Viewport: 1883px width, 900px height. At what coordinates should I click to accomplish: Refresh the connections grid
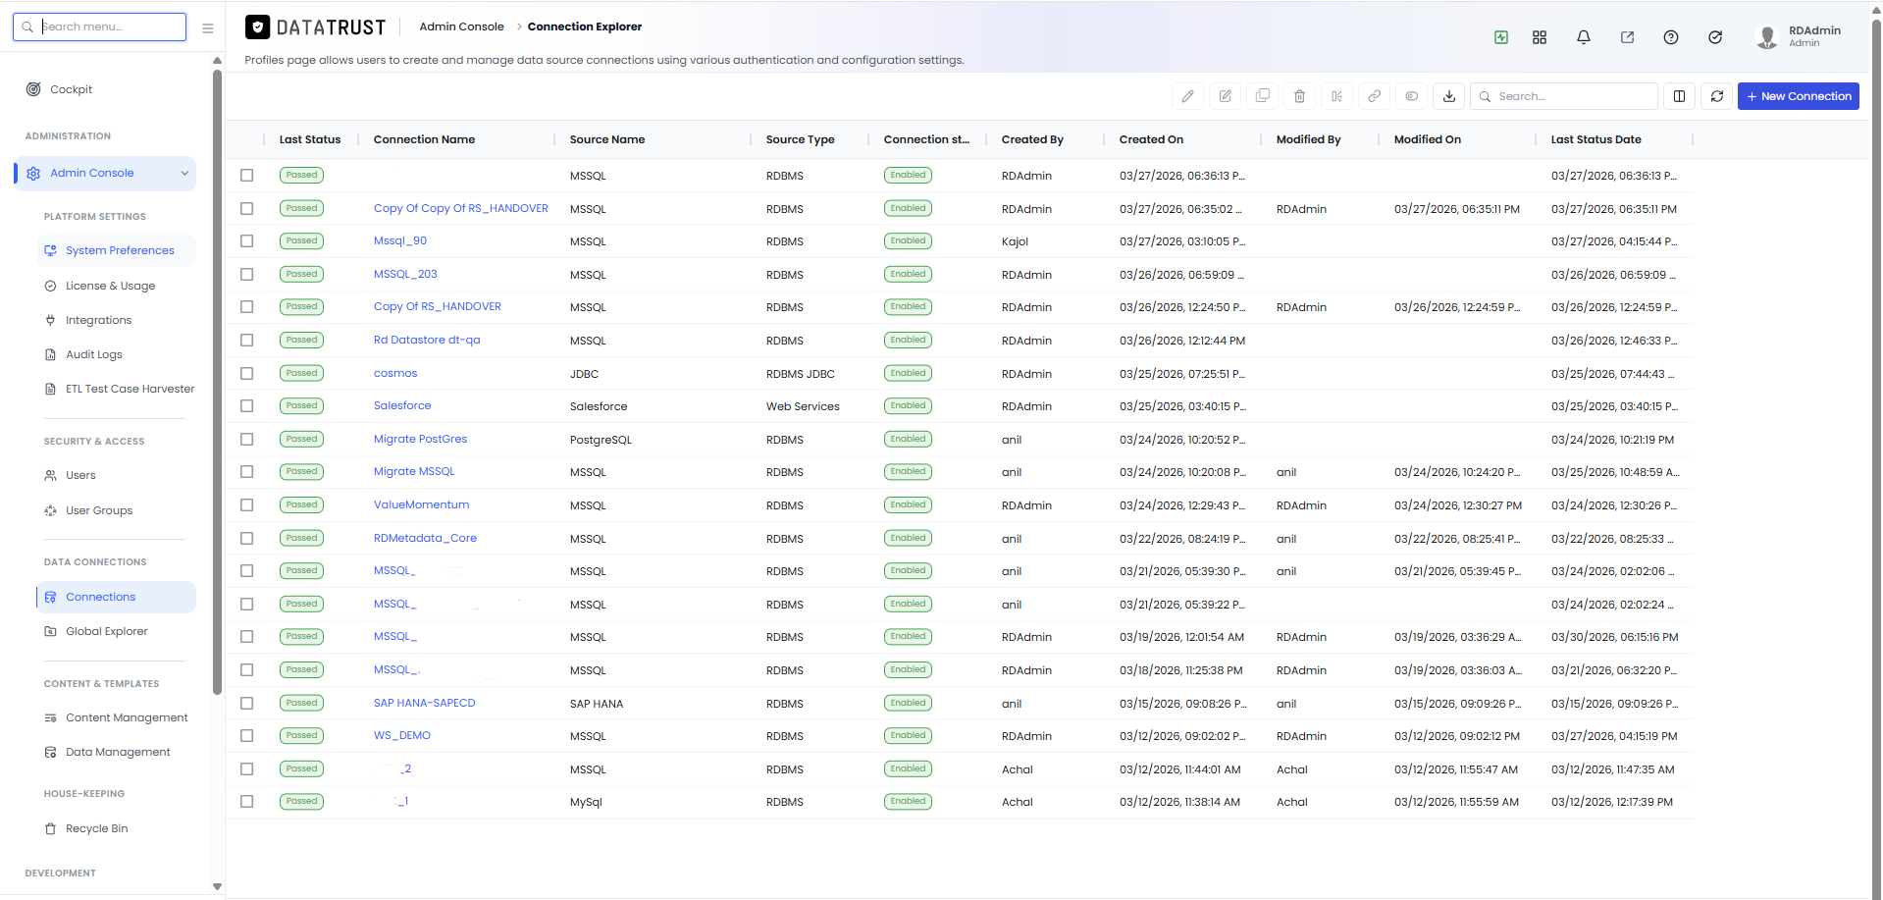[1717, 96]
